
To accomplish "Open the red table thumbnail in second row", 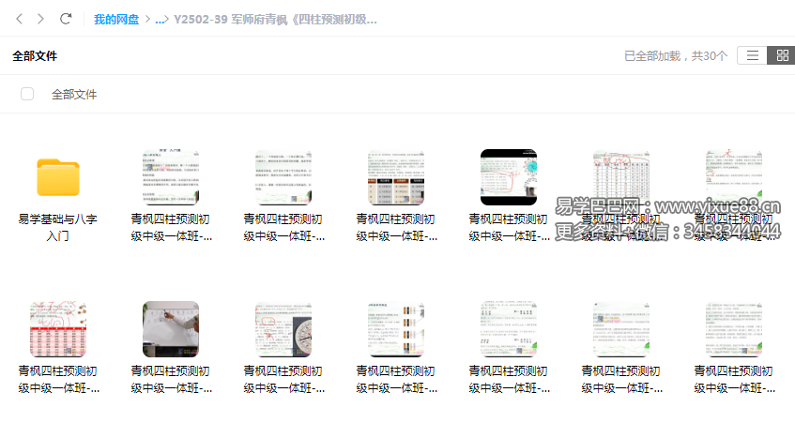I will pos(58,329).
